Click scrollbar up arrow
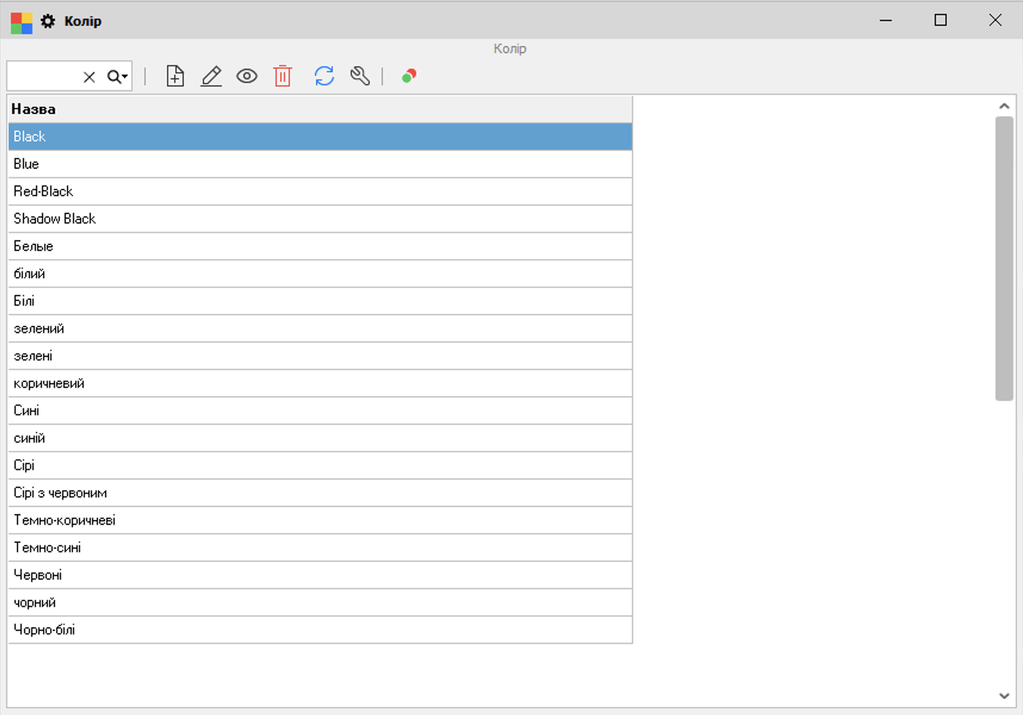 point(1004,106)
